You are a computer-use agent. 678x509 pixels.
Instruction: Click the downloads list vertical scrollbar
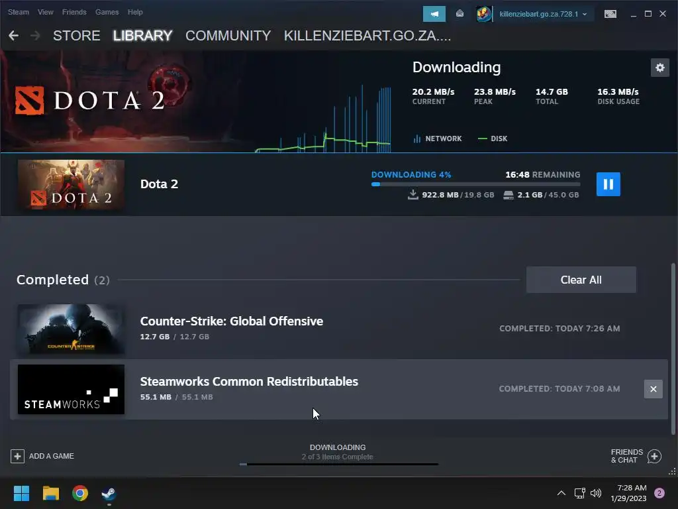click(673, 349)
